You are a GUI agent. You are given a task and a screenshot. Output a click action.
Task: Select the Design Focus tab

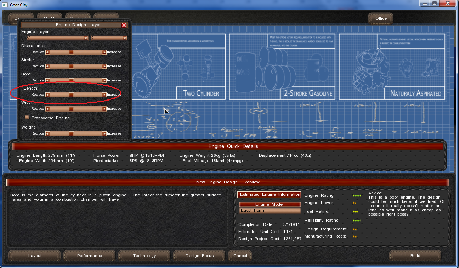coord(199,256)
